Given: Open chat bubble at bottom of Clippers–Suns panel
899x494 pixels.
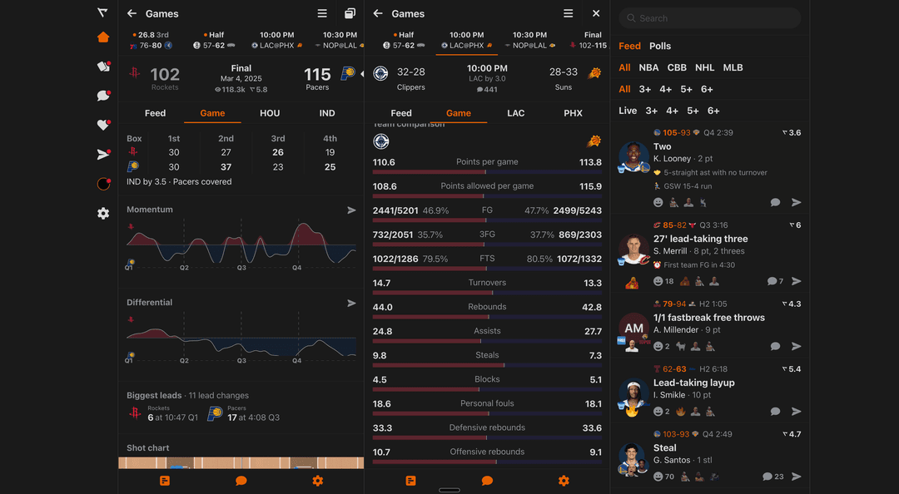Looking at the screenshot, I should pos(487,481).
